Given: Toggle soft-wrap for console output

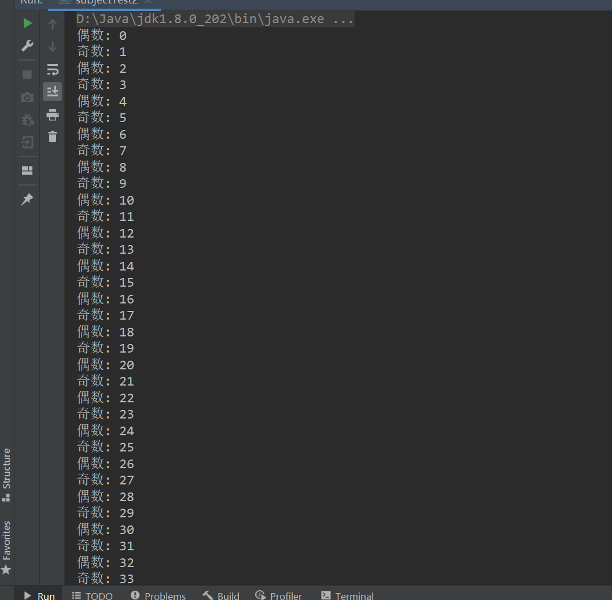Looking at the screenshot, I should pyautogui.click(x=53, y=69).
